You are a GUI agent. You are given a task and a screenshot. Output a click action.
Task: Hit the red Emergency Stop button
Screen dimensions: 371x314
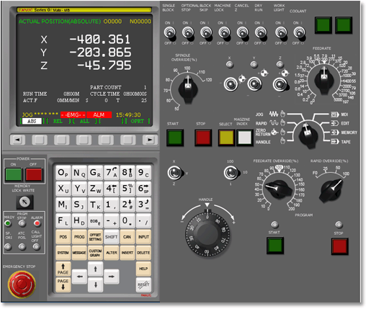22,284
